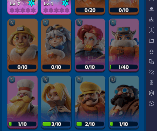Viewport: 157px width, 131px height.
Task: Toggle airplane mode icon in the sidebar
Action: point(151,51)
